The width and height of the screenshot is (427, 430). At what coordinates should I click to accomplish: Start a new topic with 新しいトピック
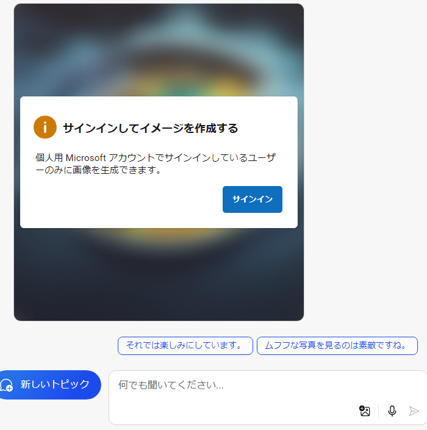[x=49, y=384]
